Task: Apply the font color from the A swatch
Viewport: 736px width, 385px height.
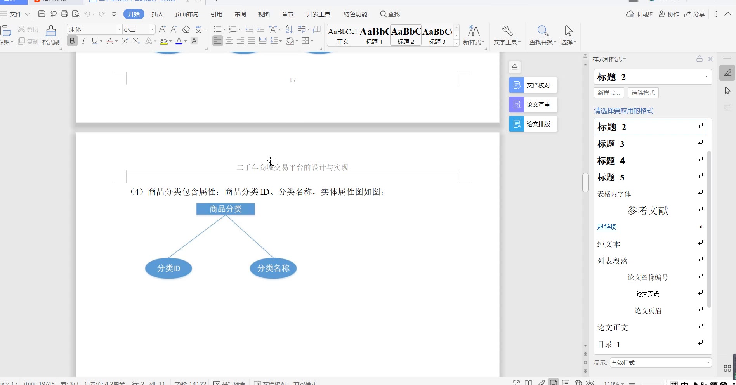Action: click(x=179, y=41)
